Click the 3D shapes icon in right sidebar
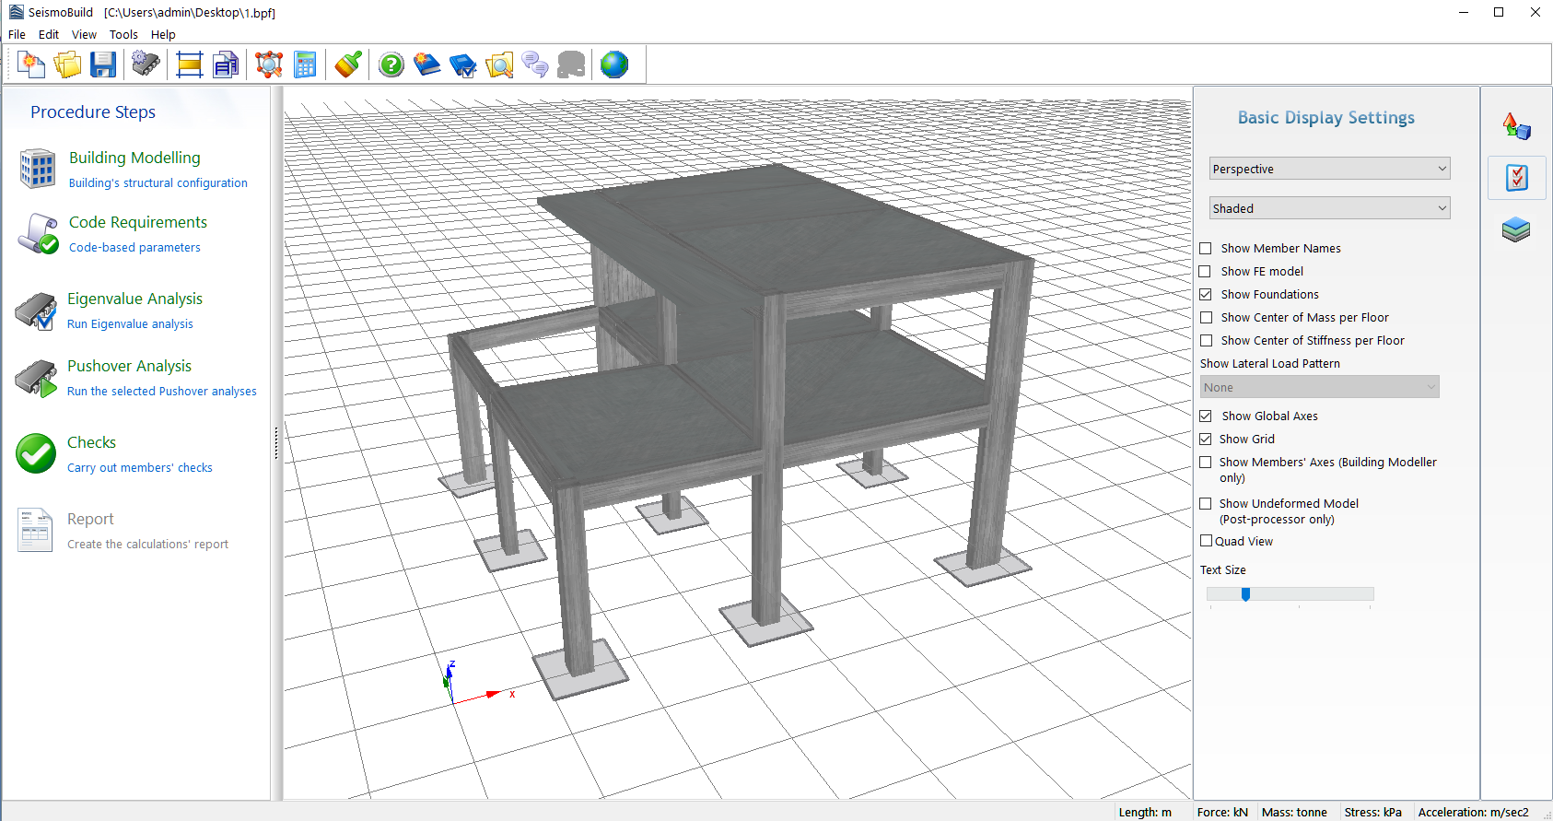Image resolution: width=1553 pixels, height=821 pixels. pos(1515,126)
